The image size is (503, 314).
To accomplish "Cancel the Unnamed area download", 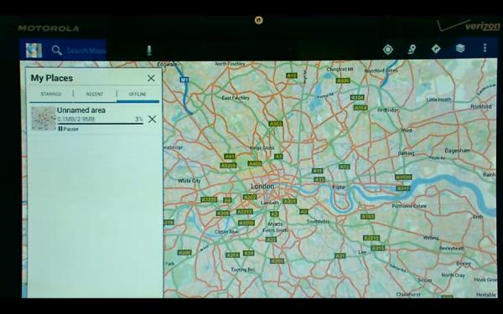I will click(153, 119).
